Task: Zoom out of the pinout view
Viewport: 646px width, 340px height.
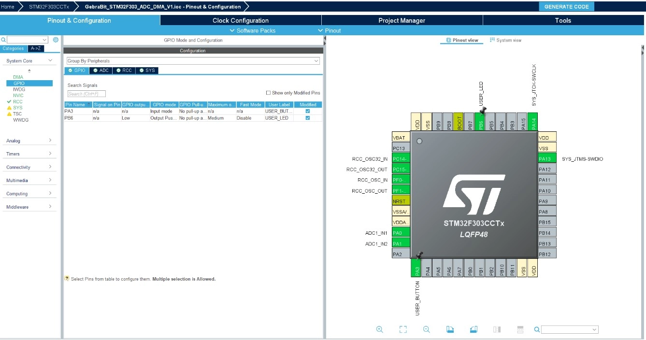Action: coord(426,329)
